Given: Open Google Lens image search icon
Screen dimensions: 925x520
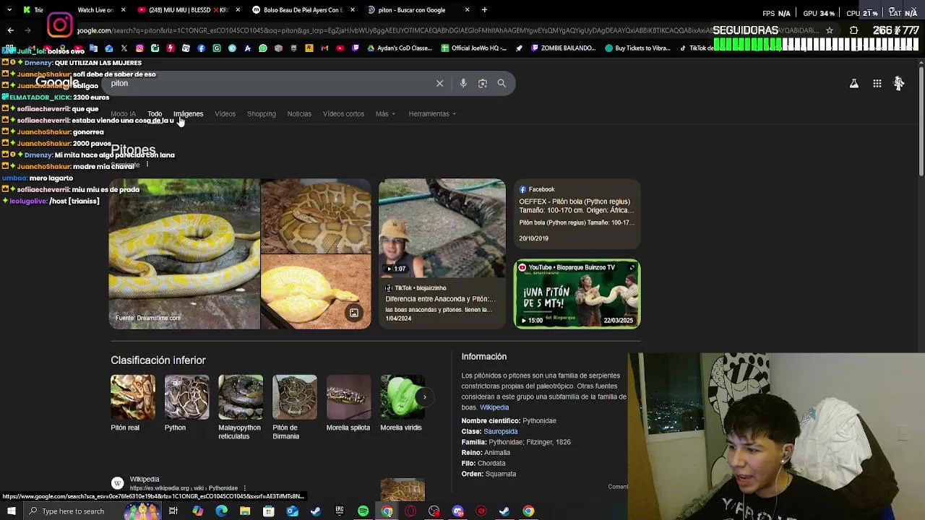Looking at the screenshot, I should click(x=483, y=83).
